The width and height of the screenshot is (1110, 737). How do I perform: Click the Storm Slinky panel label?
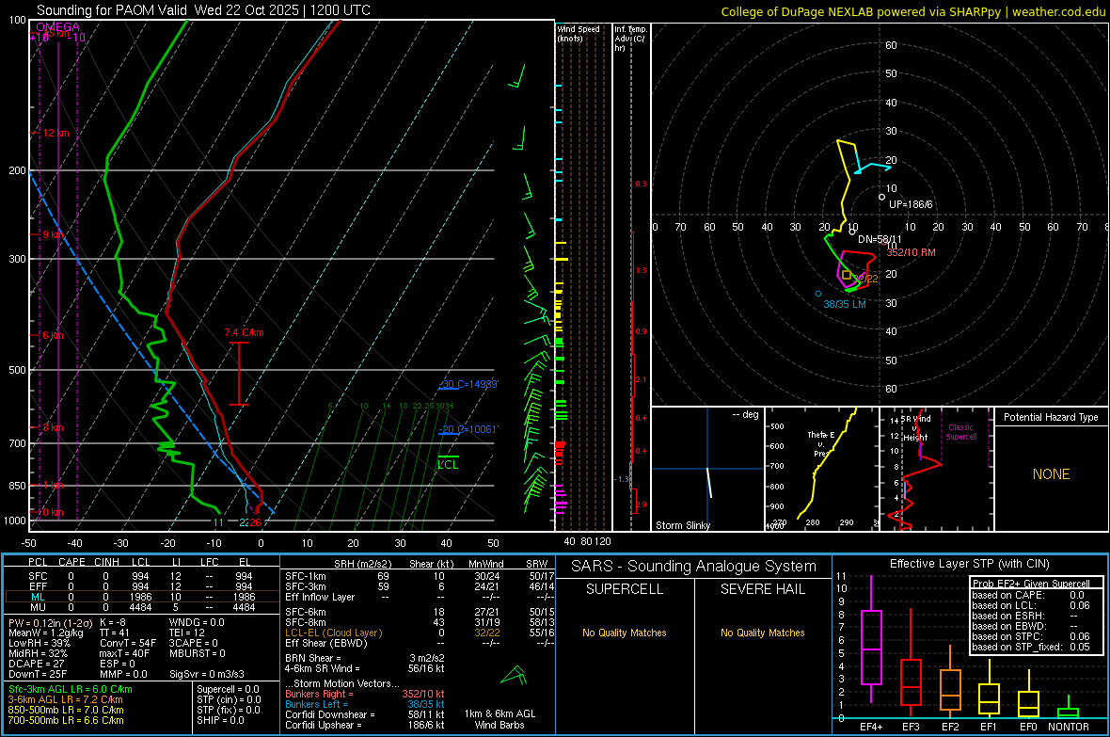[682, 525]
